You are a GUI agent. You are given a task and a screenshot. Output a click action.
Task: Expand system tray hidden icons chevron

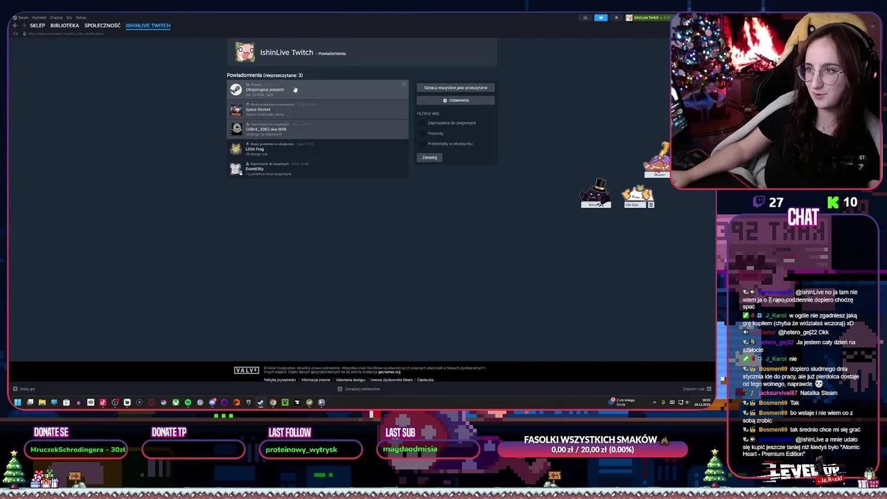[654, 402]
